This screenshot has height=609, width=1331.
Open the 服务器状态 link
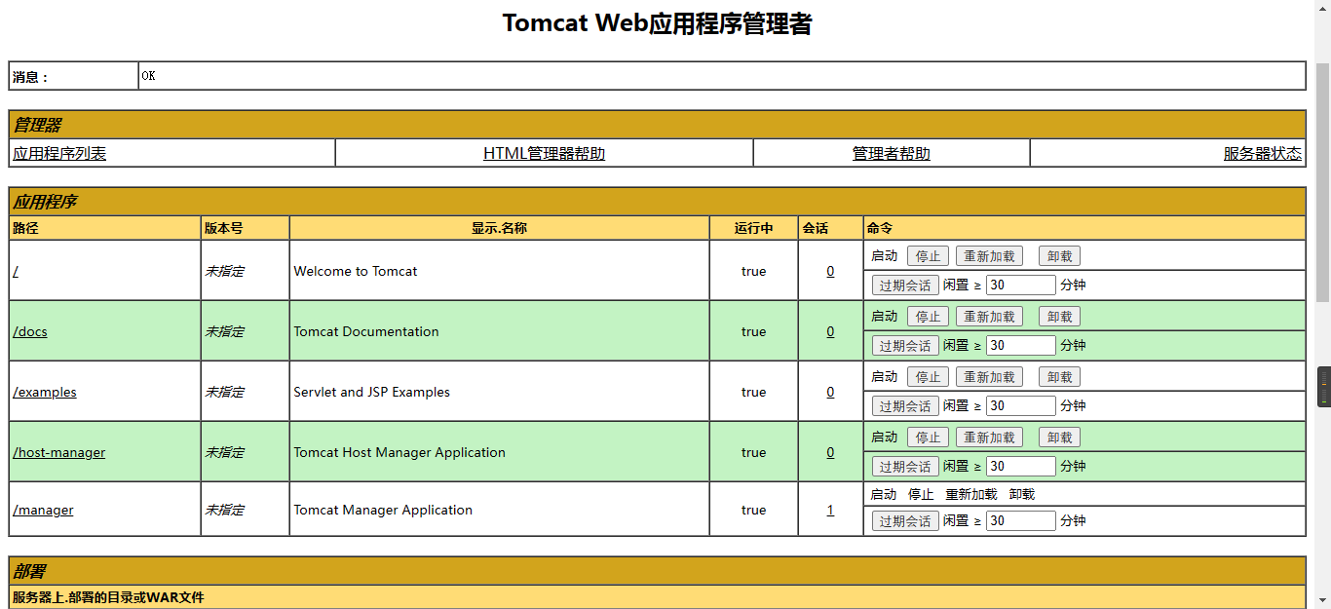(1262, 154)
